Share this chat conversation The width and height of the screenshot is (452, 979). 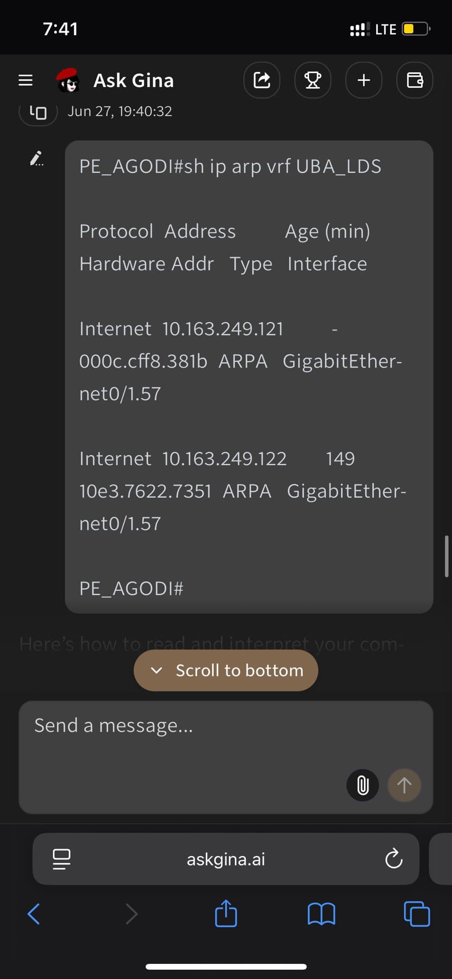[x=262, y=80]
